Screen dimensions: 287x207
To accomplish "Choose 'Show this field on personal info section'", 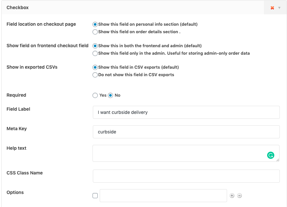I will pos(95,24).
